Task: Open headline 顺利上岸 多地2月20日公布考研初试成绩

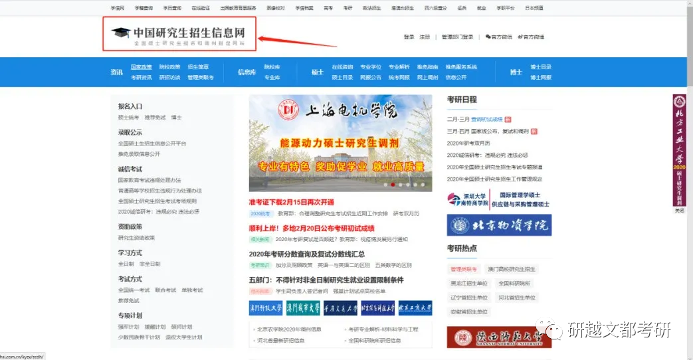Action: point(312,228)
